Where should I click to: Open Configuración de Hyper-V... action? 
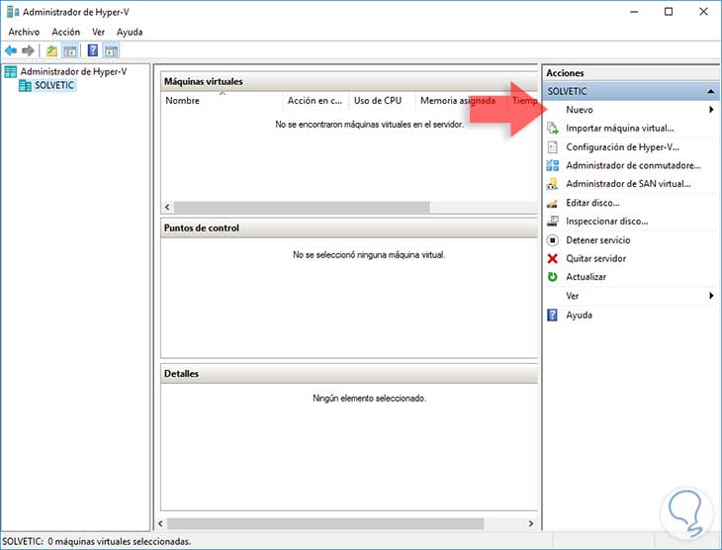(x=622, y=147)
